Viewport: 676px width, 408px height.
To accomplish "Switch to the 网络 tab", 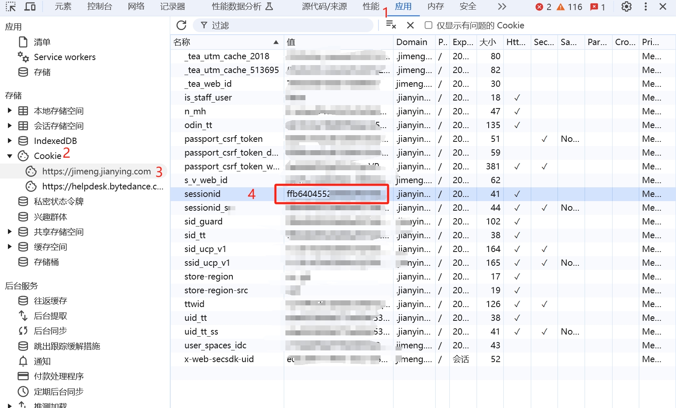I will point(136,7).
